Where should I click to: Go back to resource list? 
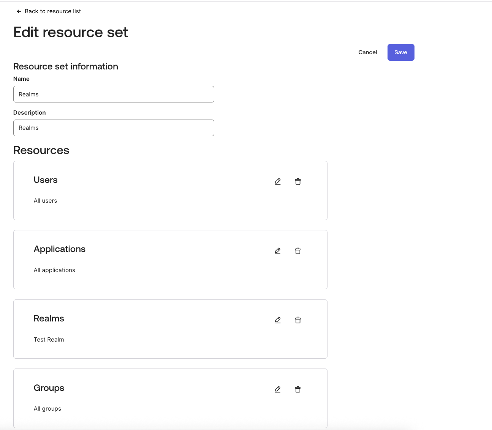(53, 11)
